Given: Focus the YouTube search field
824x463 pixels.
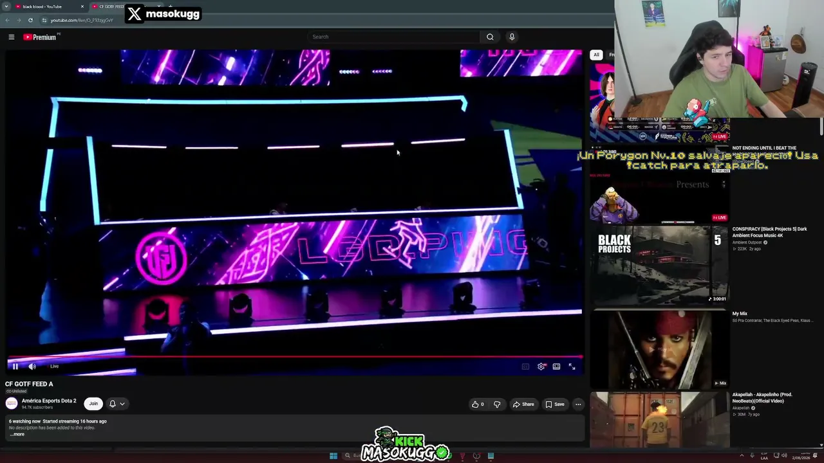Looking at the screenshot, I should pos(394,37).
